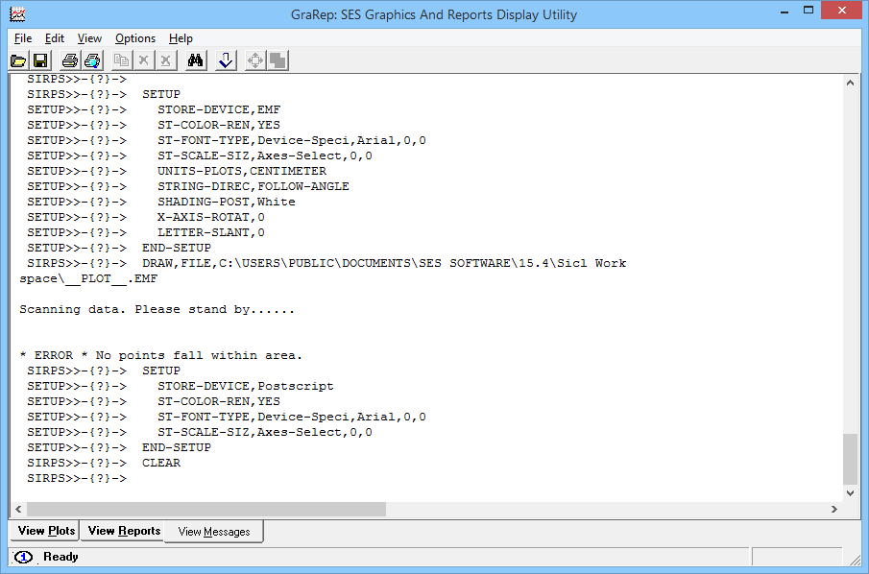Click the last empty SIRPS prompt line
The height and width of the screenshot is (574, 869).
(77, 479)
